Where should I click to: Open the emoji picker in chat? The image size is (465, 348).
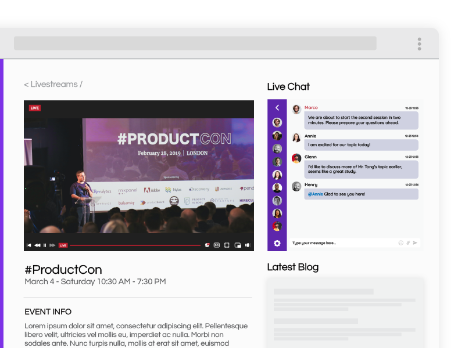tap(401, 243)
